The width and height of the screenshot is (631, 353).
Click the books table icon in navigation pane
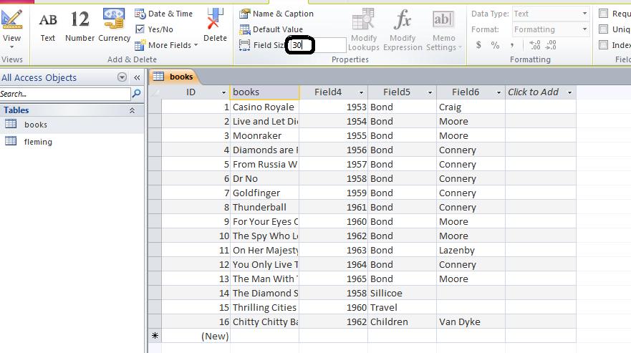[x=11, y=124]
